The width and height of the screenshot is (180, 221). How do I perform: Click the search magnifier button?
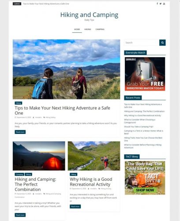[x=162, y=42]
